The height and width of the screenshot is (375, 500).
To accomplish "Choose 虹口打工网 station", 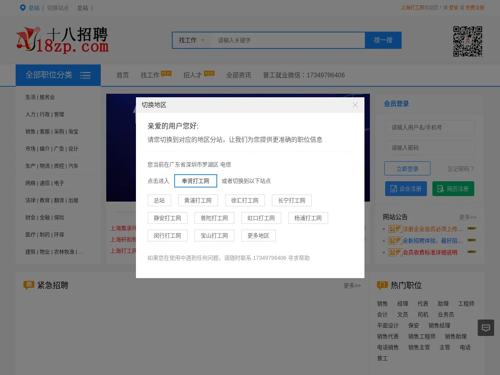I will pos(261,218).
